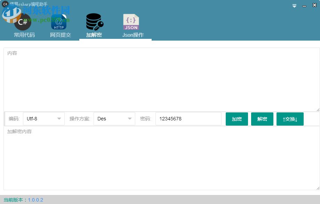Click the ↑交换↓ swap button
320x204 pixels.
[x=290, y=119]
